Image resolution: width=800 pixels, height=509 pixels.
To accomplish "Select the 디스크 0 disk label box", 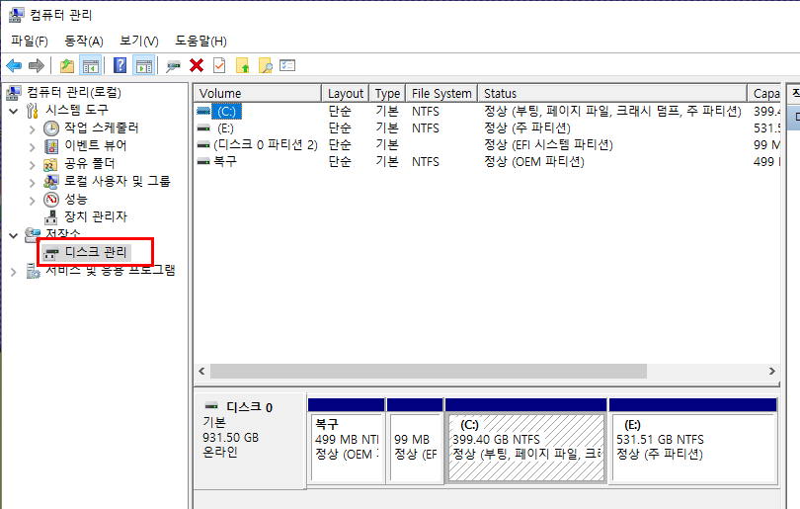I will 250,441.
